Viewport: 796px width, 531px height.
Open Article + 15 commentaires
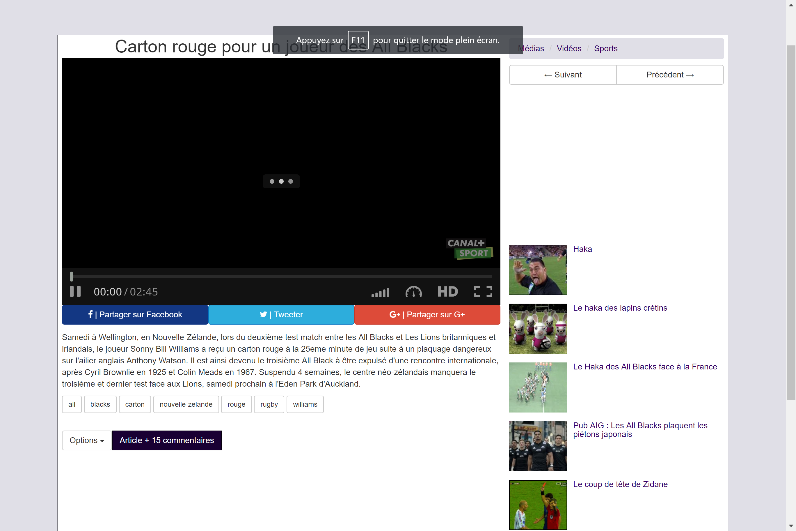[166, 440]
